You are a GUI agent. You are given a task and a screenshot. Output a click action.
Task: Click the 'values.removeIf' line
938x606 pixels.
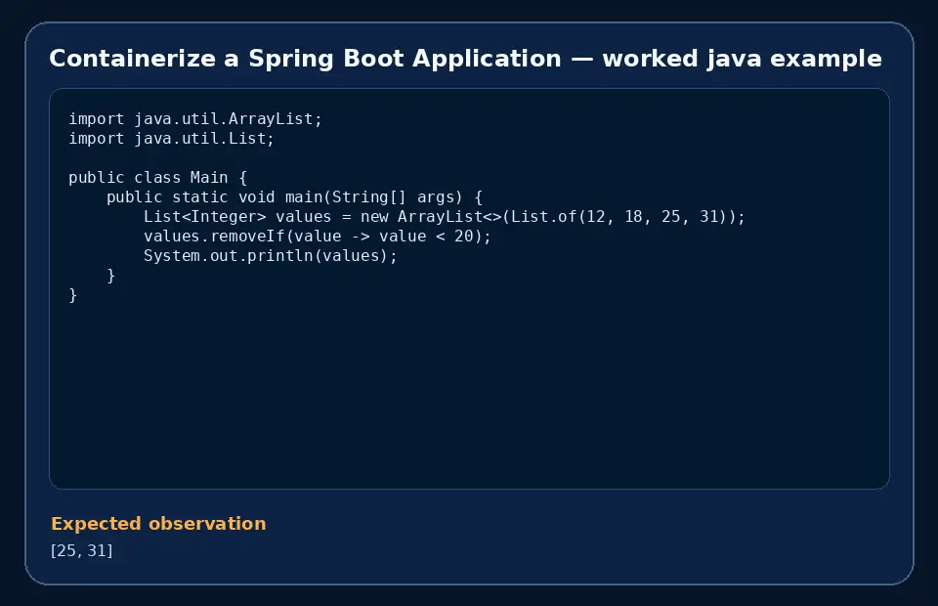point(317,237)
